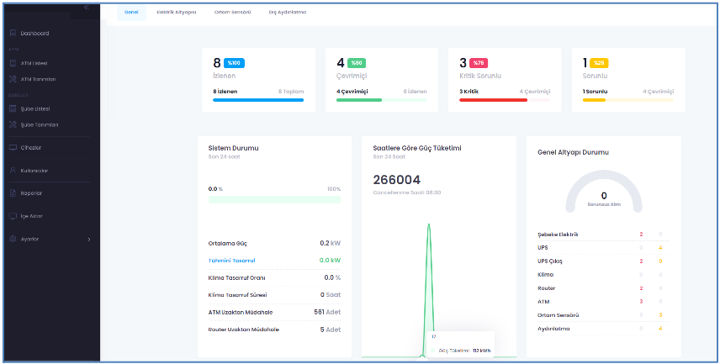
Task: Click the green peak in power chart
Action: [x=429, y=227]
